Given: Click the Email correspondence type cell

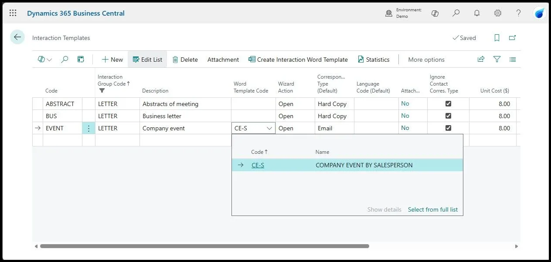Looking at the screenshot, I should pyautogui.click(x=334, y=128).
